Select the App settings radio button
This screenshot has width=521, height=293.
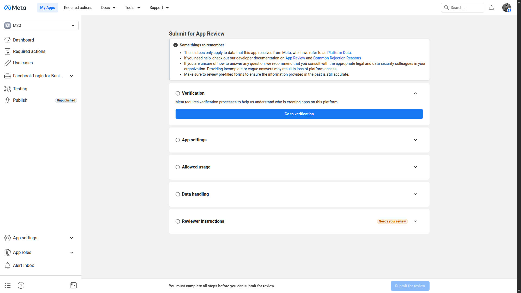[x=178, y=140]
